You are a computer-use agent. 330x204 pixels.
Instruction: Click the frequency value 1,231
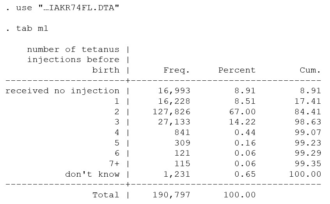177,174
